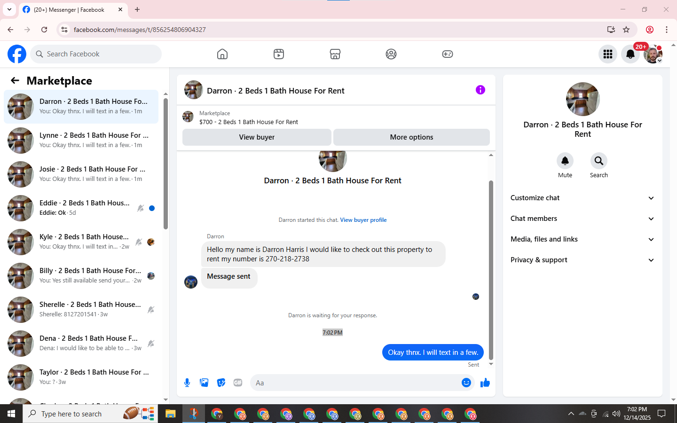The image size is (677, 423).
Task: Click the chat messages scrollbar
Action: (491, 270)
